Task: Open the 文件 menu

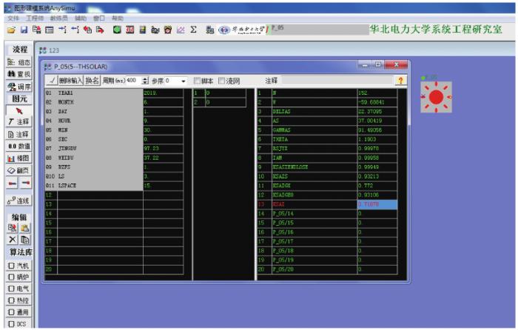Action: tap(13, 18)
